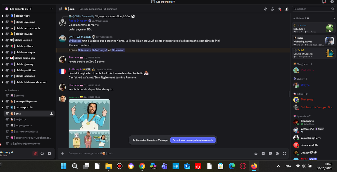This screenshot has height=172, width=337.
Task: Open Zedla7 League of Legends activity card
Action: (x=314, y=53)
